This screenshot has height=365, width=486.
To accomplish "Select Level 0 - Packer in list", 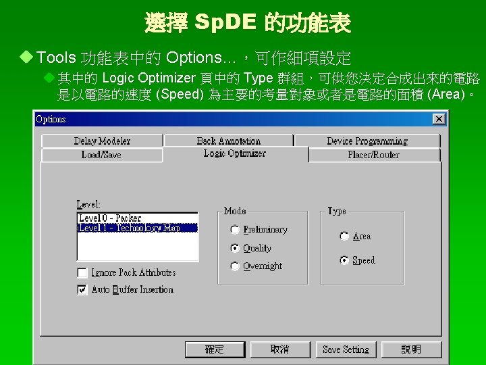I will [138, 218].
